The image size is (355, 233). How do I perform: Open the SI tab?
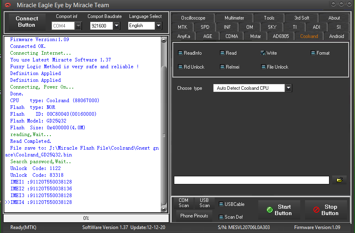pyautogui.click(x=339, y=27)
